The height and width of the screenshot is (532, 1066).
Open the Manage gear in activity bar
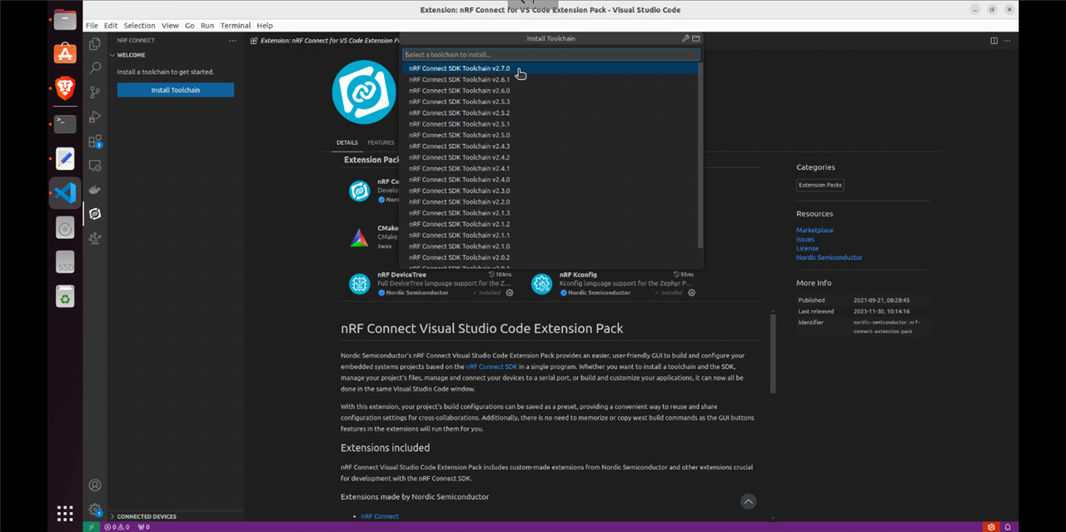(x=95, y=510)
